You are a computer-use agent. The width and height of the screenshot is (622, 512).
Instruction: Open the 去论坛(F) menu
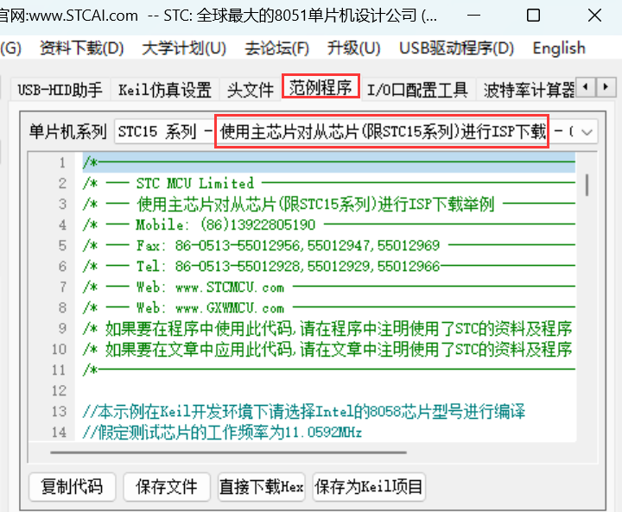277,48
